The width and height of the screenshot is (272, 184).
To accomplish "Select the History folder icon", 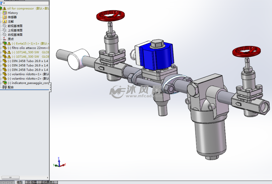I will point(5,13).
